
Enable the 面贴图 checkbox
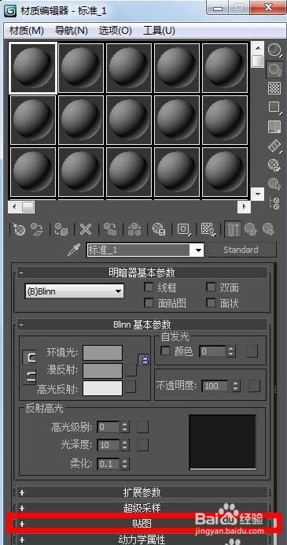coord(149,302)
